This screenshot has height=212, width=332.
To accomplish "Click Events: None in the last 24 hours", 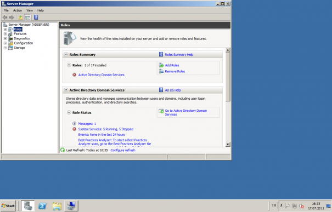I will pyautogui.click(x=102, y=135).
